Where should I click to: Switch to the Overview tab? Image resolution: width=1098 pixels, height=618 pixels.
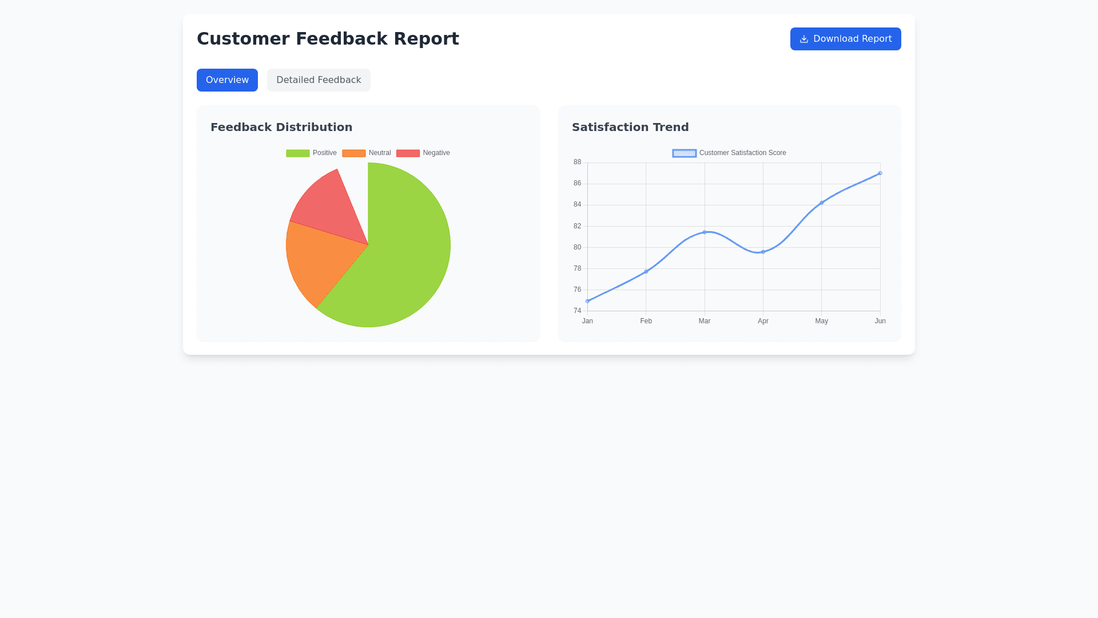click(x=227, y=80)
